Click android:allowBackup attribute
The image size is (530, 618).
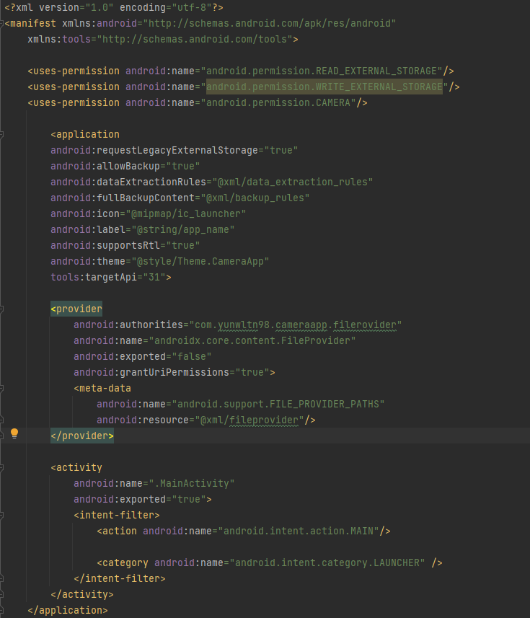[125, 166]
